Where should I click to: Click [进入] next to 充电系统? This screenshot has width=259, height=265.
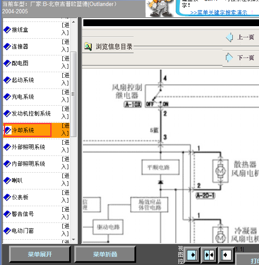point(65,96)
